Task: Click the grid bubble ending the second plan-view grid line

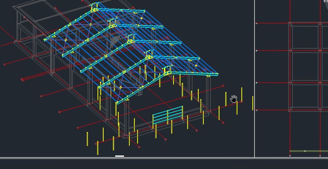Action: click(x=257, y=50)
